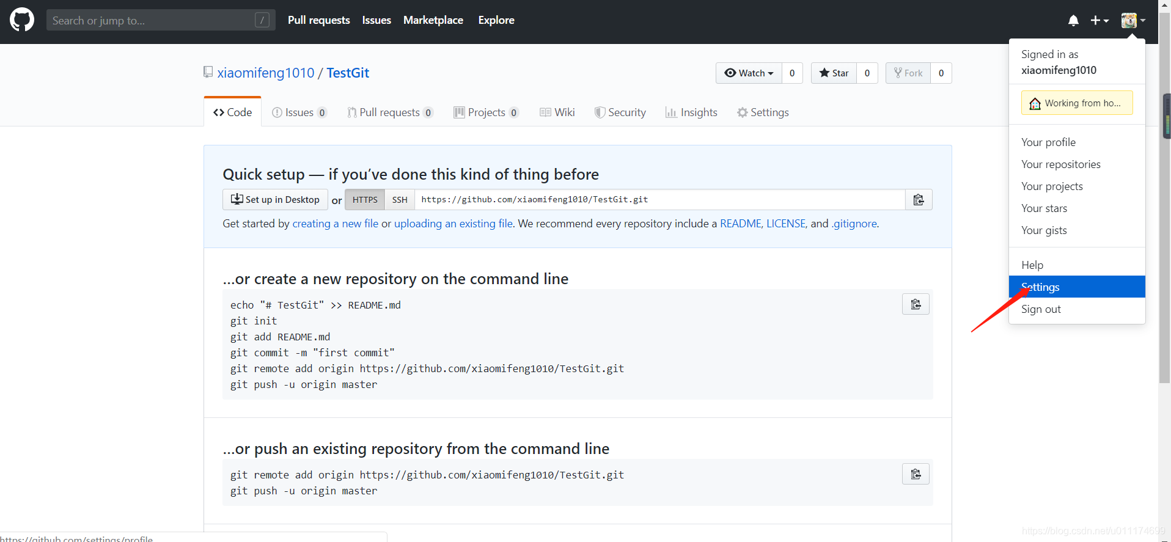Select the SSH clone protocol

(x=400, y=200)
